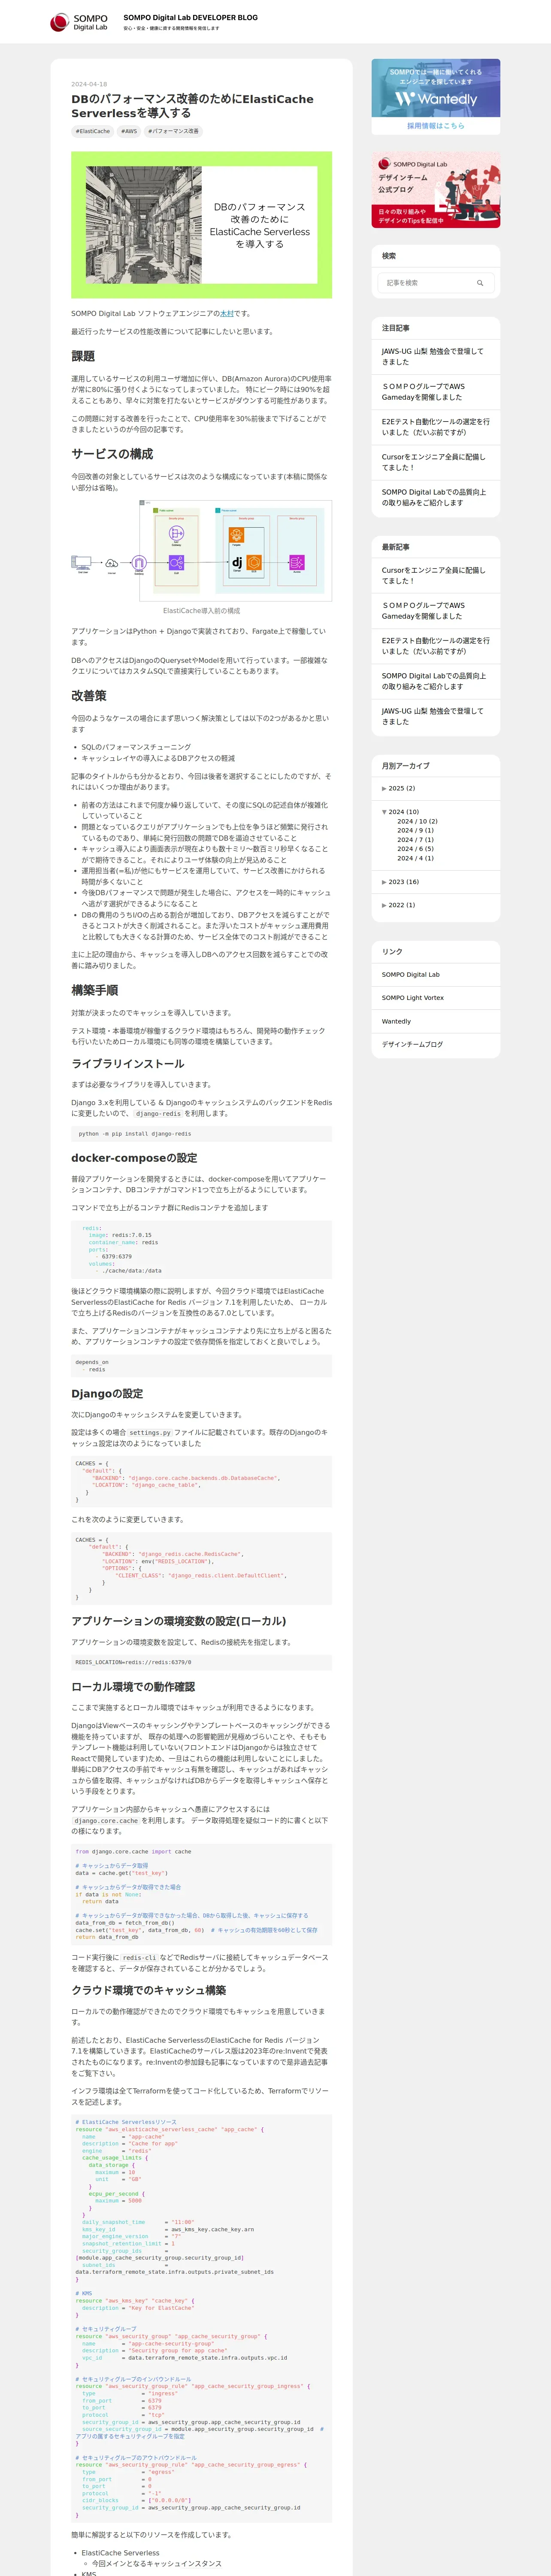551x2576 pixels.
Task: Click the 課題 section heading
Action: tap(83, 356)
